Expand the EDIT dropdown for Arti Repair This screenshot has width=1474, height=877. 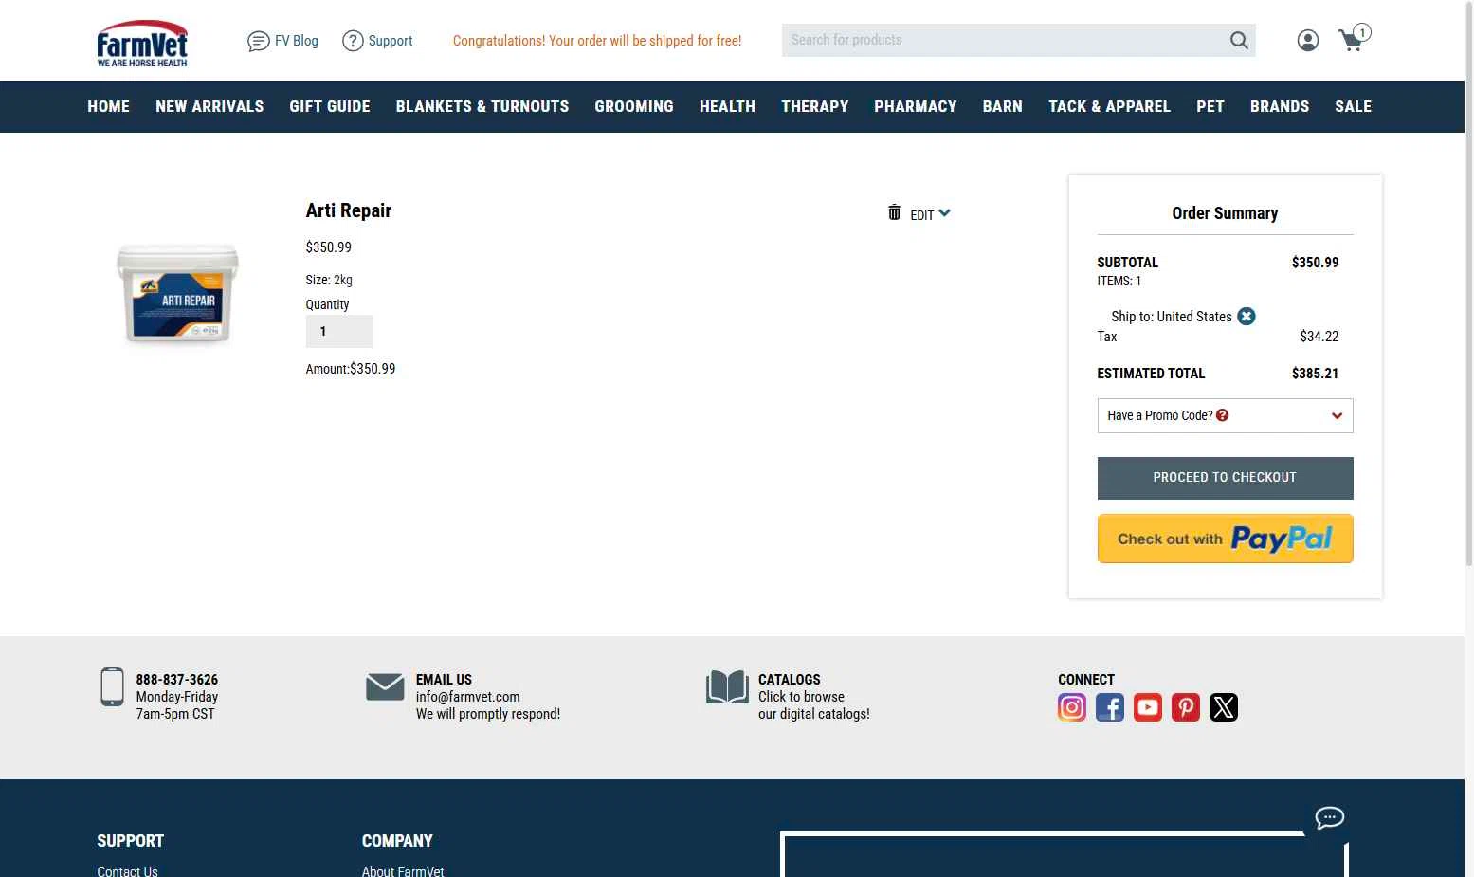tap(930, 214)
